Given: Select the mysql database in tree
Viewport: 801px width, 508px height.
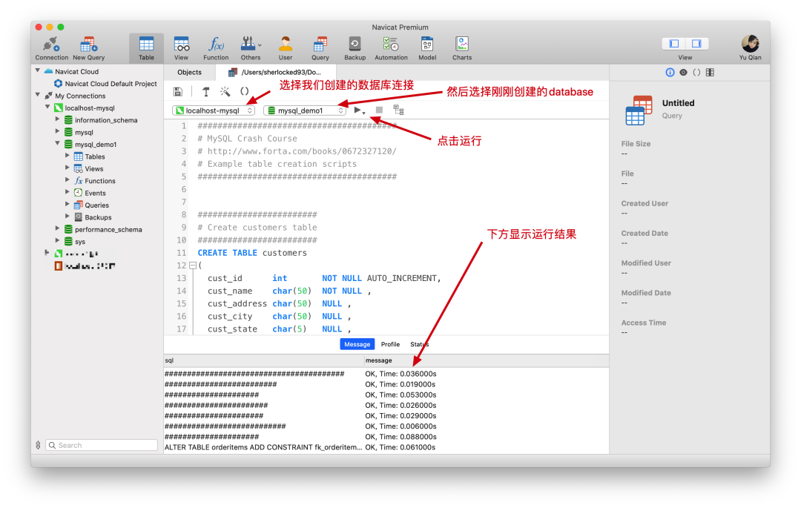Looking at the screenshot, I should click(84, 132).
